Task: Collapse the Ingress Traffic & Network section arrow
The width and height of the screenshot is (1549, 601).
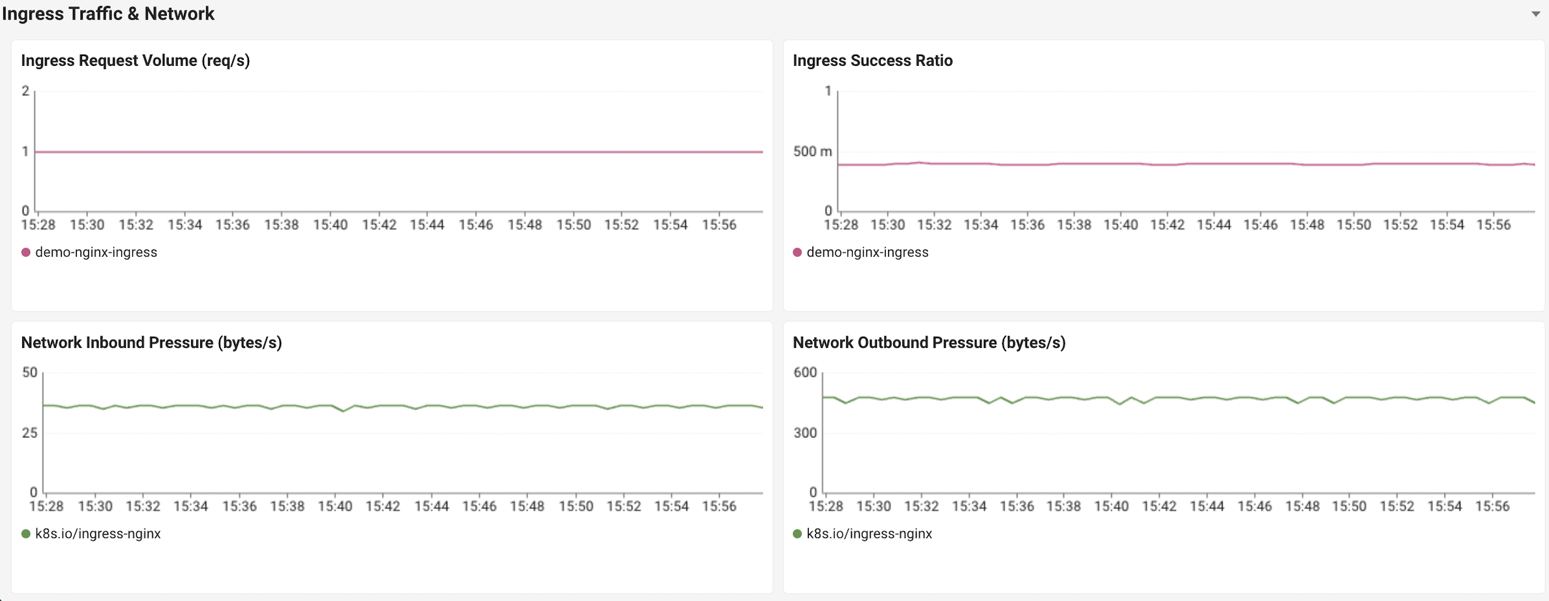Action: click(x=1535, y=14)
